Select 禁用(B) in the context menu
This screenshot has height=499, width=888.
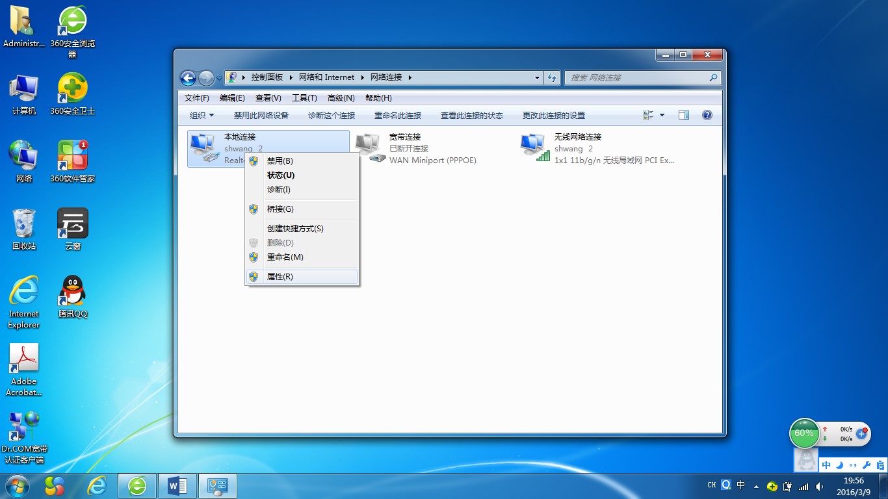(280, 161)
